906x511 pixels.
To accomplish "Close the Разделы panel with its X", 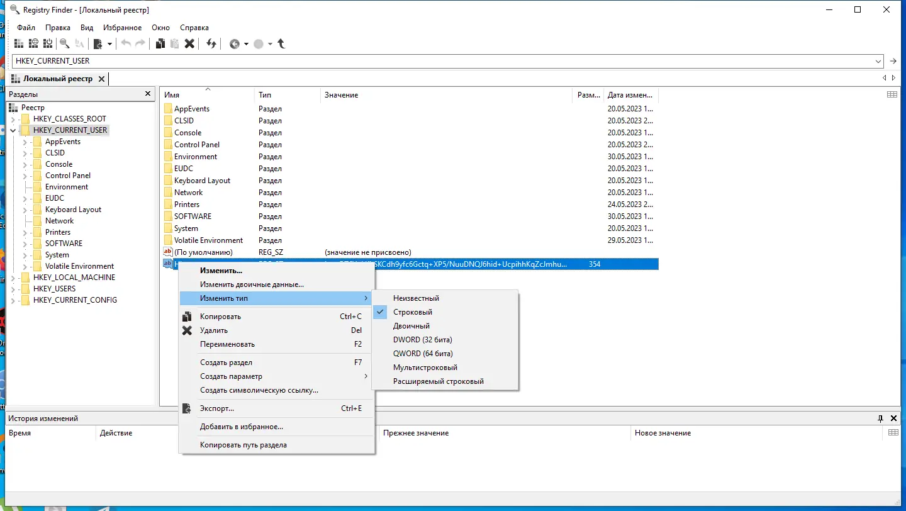I will point(148,94).
